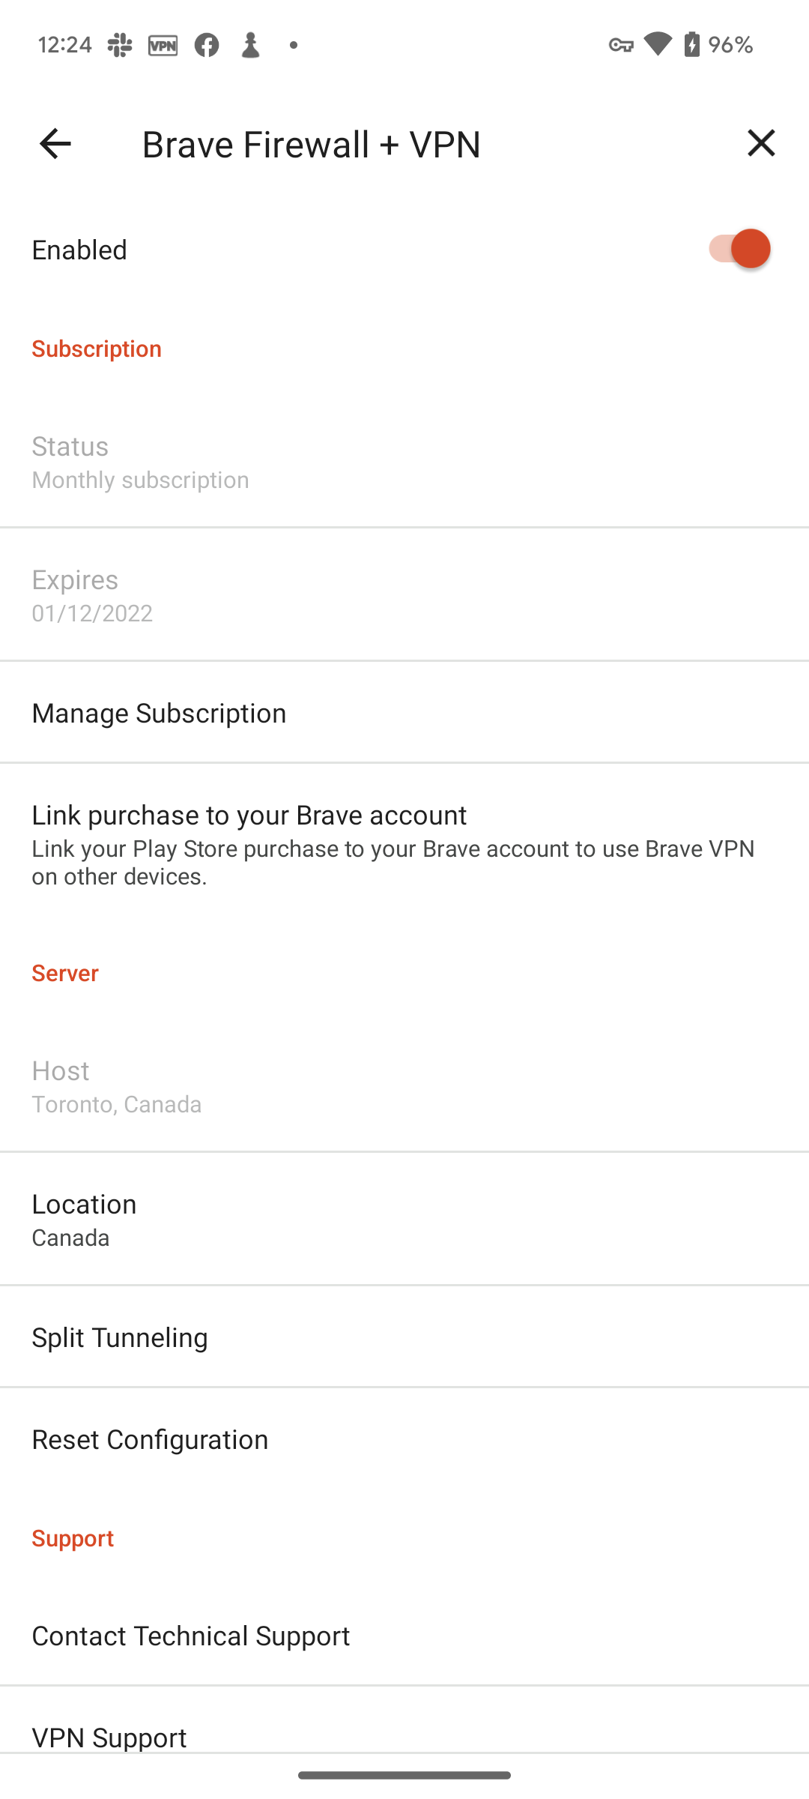809x1799 pixels.
Task: Tap the VPN icon in the status bar
Action: (x=163, y=44)
